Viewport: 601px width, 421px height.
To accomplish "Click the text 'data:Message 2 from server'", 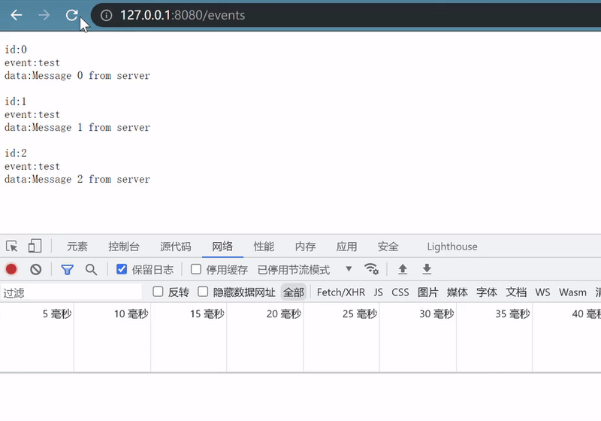I will 77,179.
